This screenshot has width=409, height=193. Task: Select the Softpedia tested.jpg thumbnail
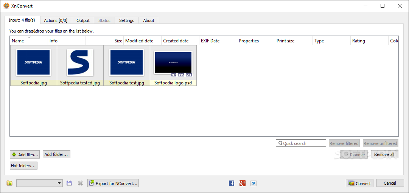80,63
